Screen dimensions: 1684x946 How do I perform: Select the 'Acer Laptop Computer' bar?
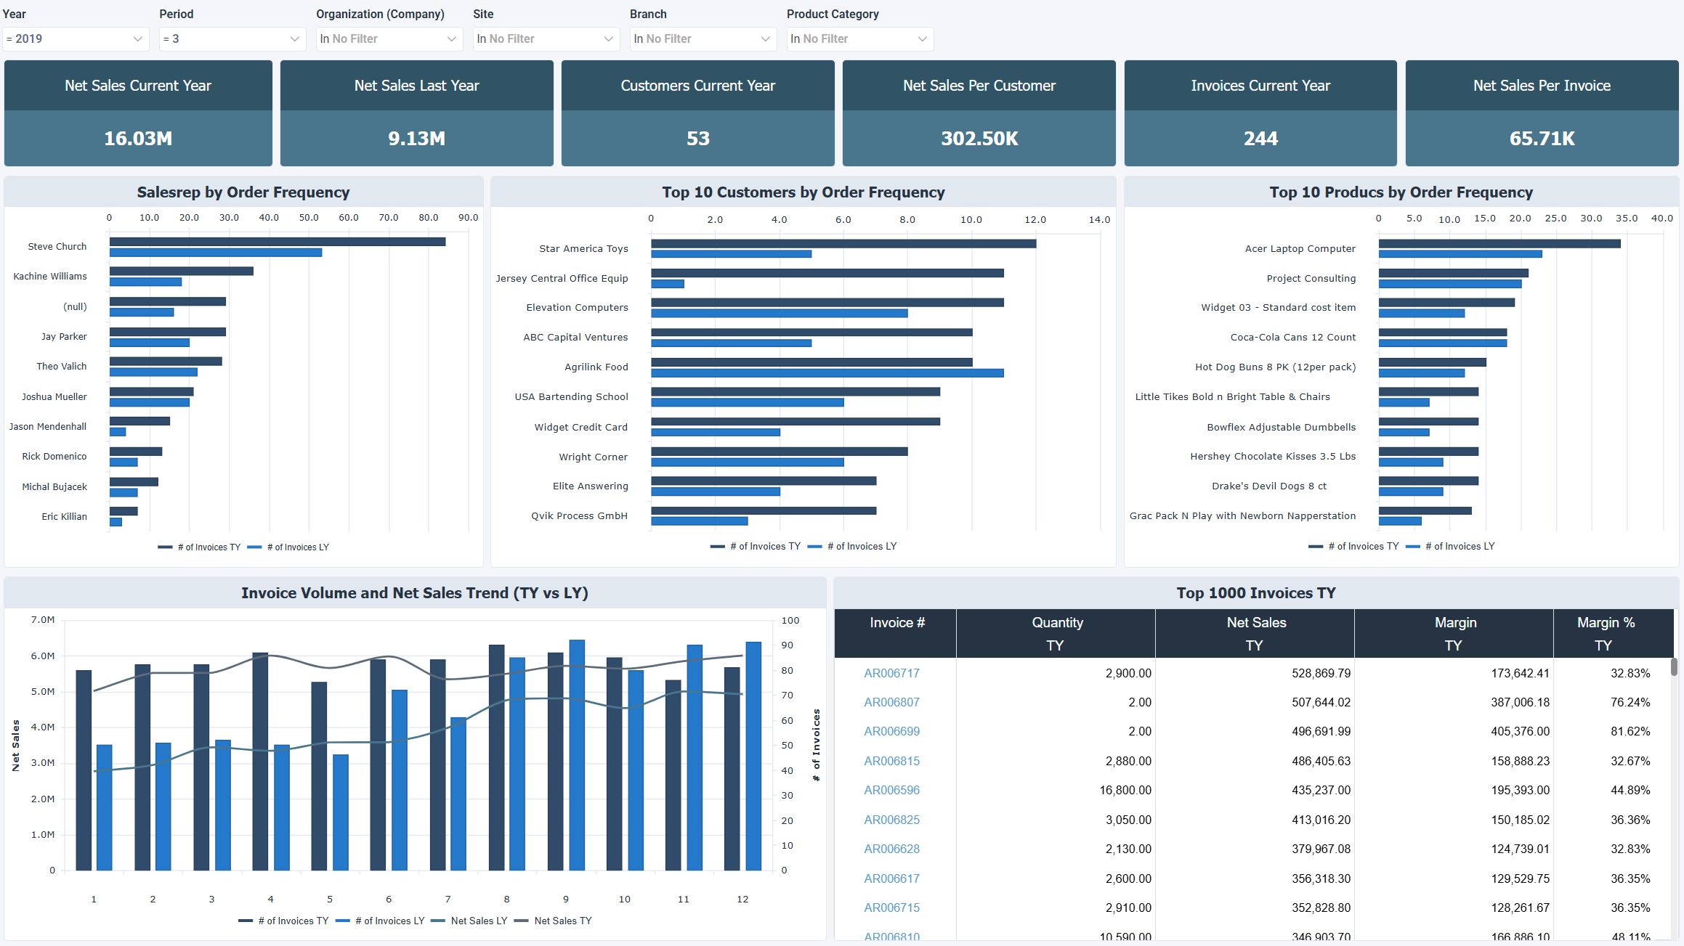click(1497, 243)
